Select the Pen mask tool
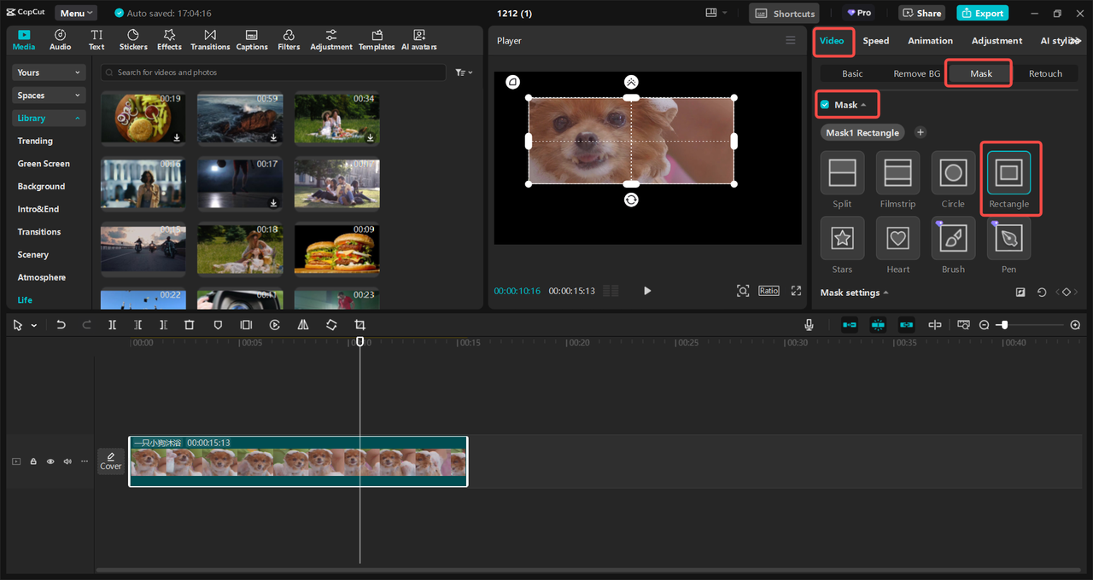1093x580 pixels. (1008, 239)
